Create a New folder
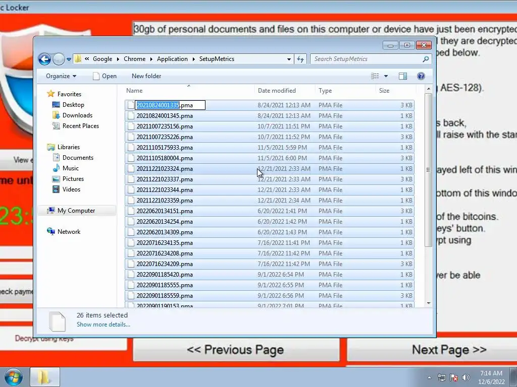 pyautogui.click(x=146, y=76)
